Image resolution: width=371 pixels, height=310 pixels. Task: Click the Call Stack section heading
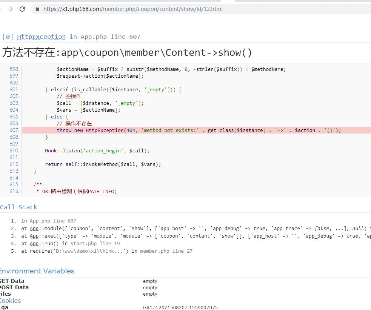(x=19, y=207)
